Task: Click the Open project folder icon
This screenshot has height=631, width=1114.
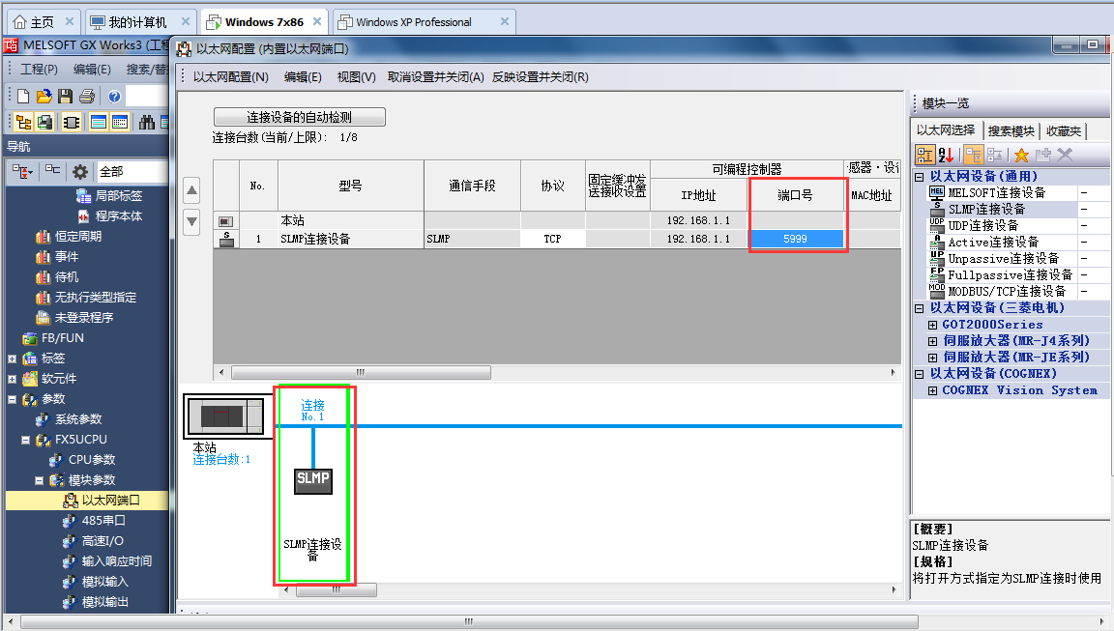Action: [x=44, y=96]
